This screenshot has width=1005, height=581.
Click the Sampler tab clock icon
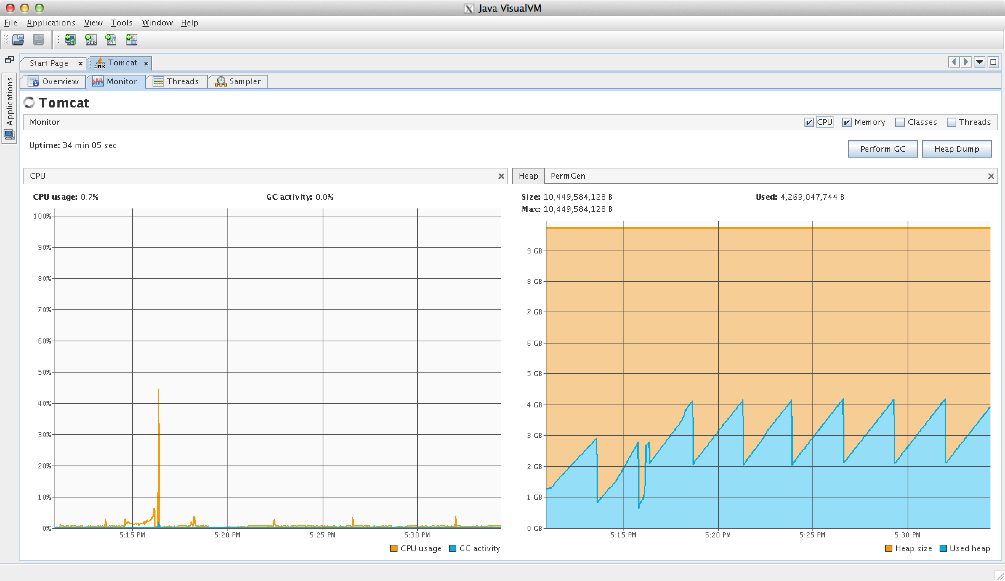point(221,81)
